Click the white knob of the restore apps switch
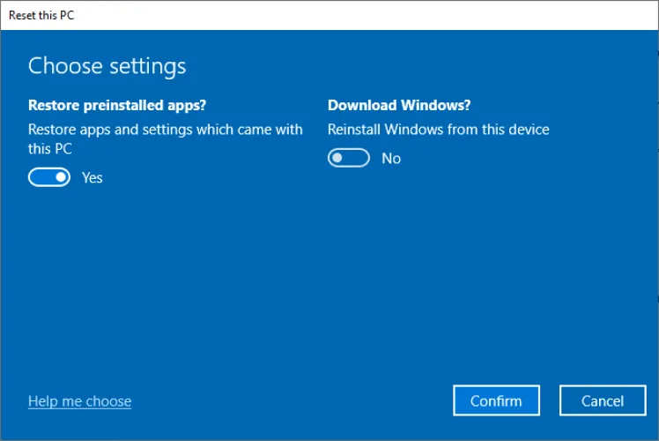The width and height of the screenshot is (659, 441). click(60, 177)
